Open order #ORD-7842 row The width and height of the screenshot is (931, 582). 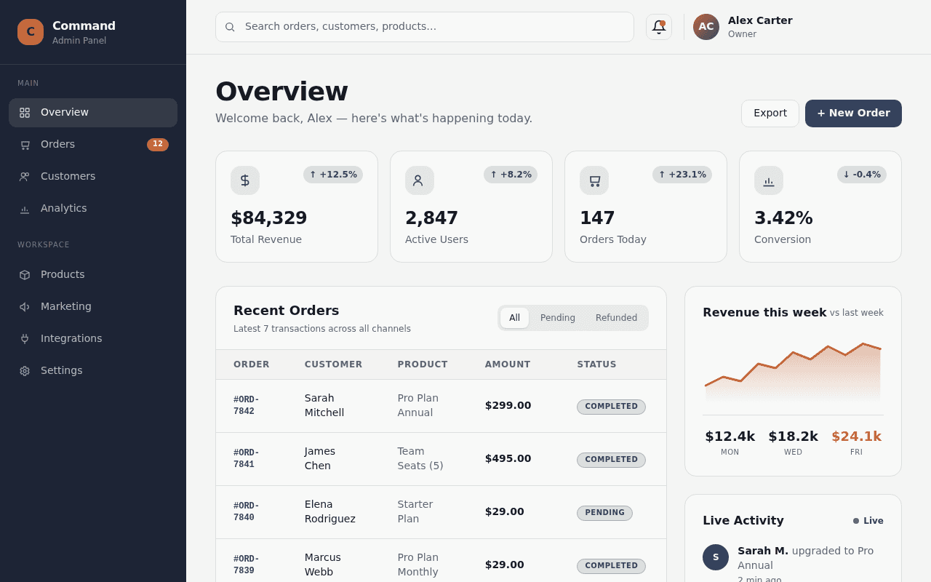coord(441,406)
